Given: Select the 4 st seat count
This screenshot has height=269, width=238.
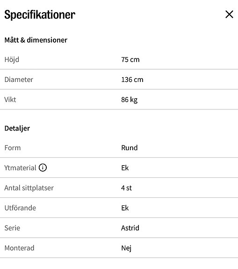Looking at the screenshot, I should (126, 188).
